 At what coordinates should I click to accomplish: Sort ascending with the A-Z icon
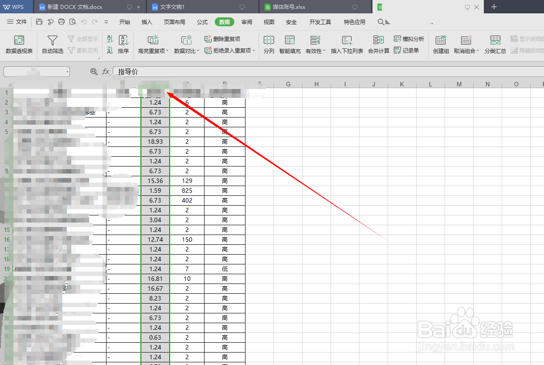coord(110,39)
